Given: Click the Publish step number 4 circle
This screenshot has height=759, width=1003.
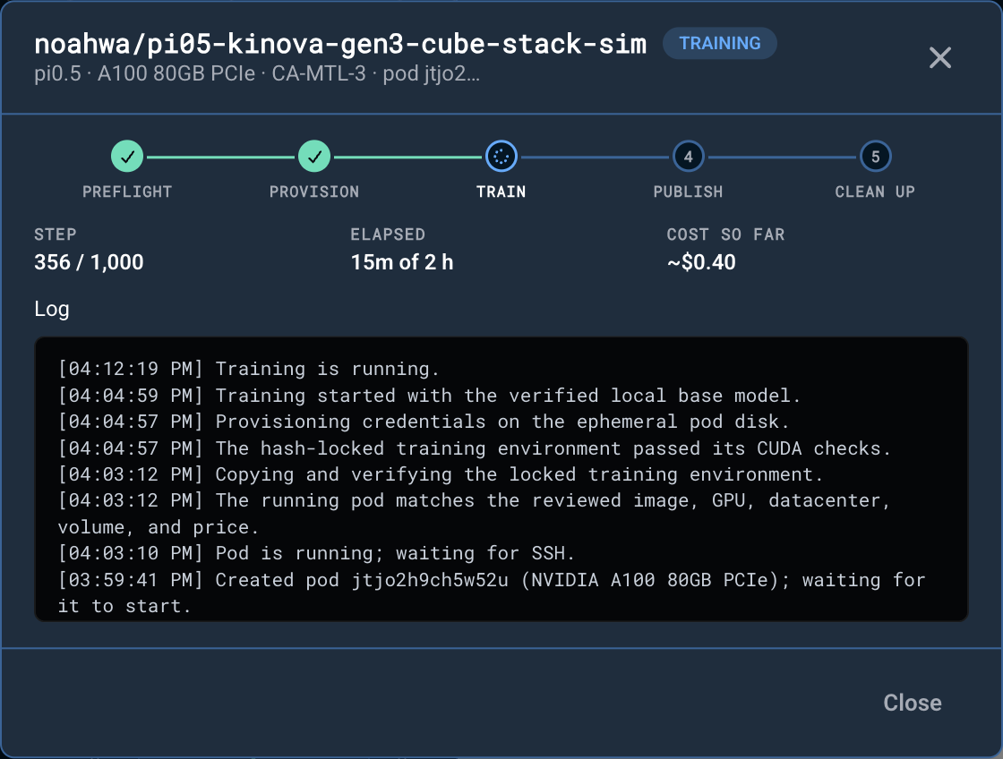Looking at the screenshot, I should [x=689, y=156].
